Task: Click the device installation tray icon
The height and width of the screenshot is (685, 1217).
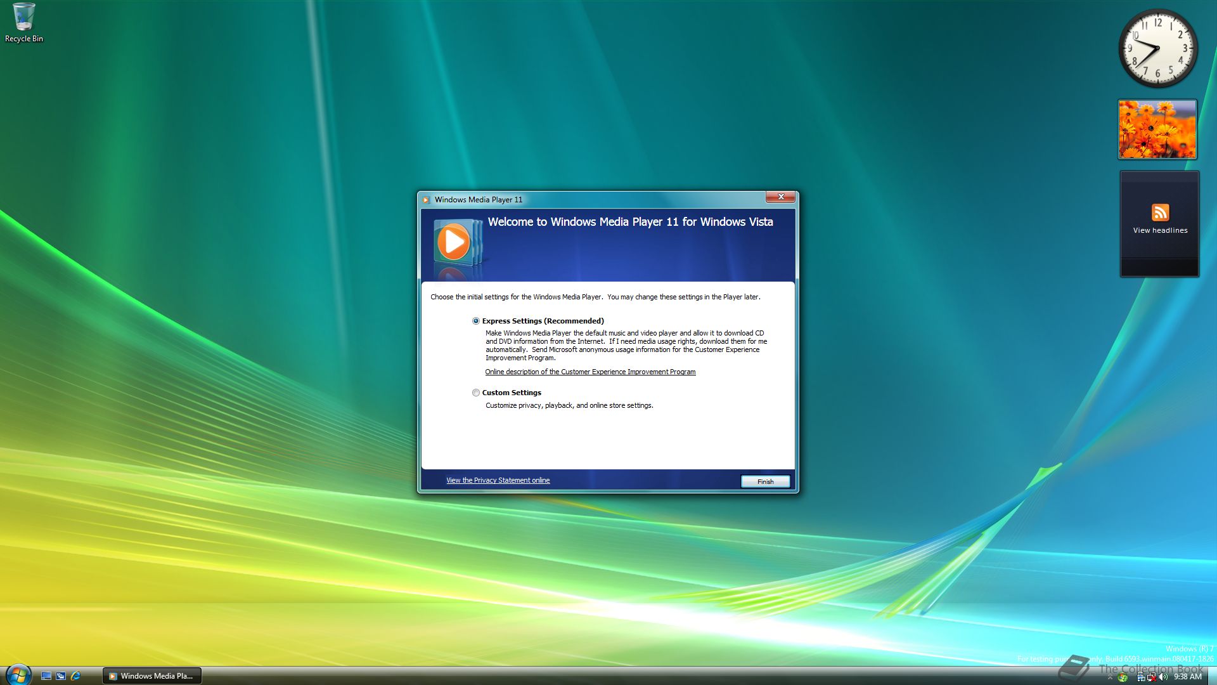Action: pos(1141,677)
